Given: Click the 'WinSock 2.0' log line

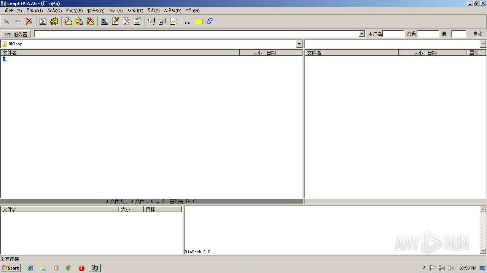Looking at the screenshot, I should [x=197, y=252].
